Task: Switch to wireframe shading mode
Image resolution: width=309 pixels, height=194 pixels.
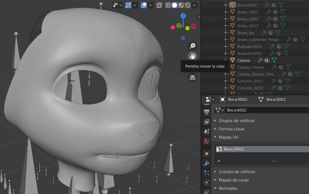Action: [168, 5]
